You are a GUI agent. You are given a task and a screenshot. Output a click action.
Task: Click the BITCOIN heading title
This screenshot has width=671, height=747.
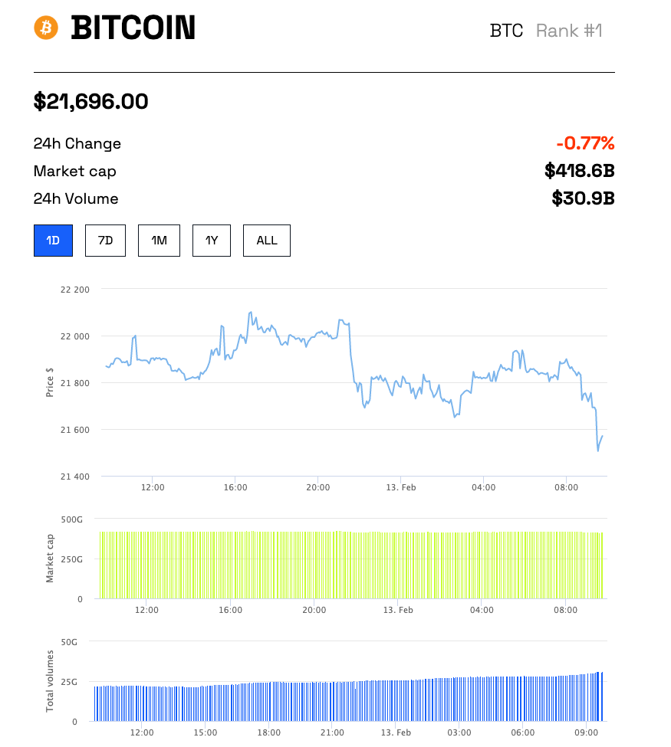tap(133, 28)
